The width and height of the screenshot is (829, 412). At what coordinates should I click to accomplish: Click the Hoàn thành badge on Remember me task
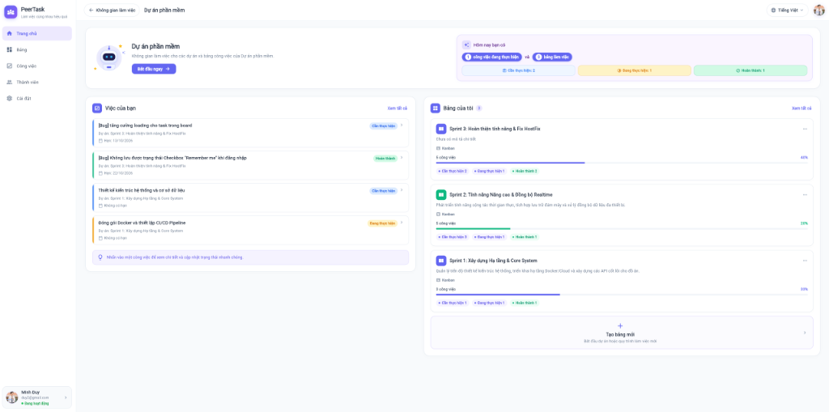pos(385,158)
